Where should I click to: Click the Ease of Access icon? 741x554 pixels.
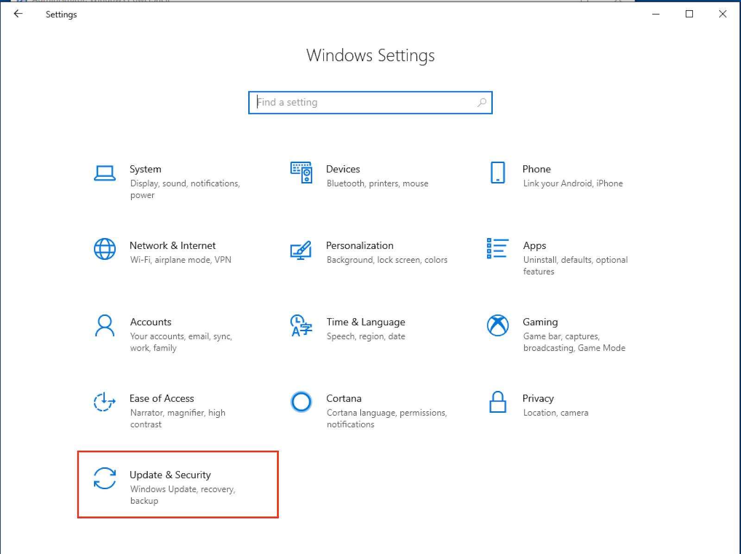pos(104,403)
